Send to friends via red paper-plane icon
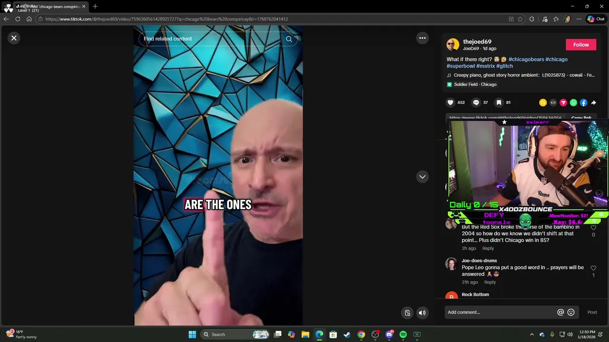609x342 pixels. pyautogui.click(x=563, y=103)
